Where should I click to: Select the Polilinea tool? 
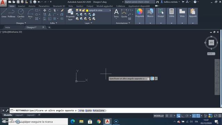pyautogui.click(x=11, y=13)
